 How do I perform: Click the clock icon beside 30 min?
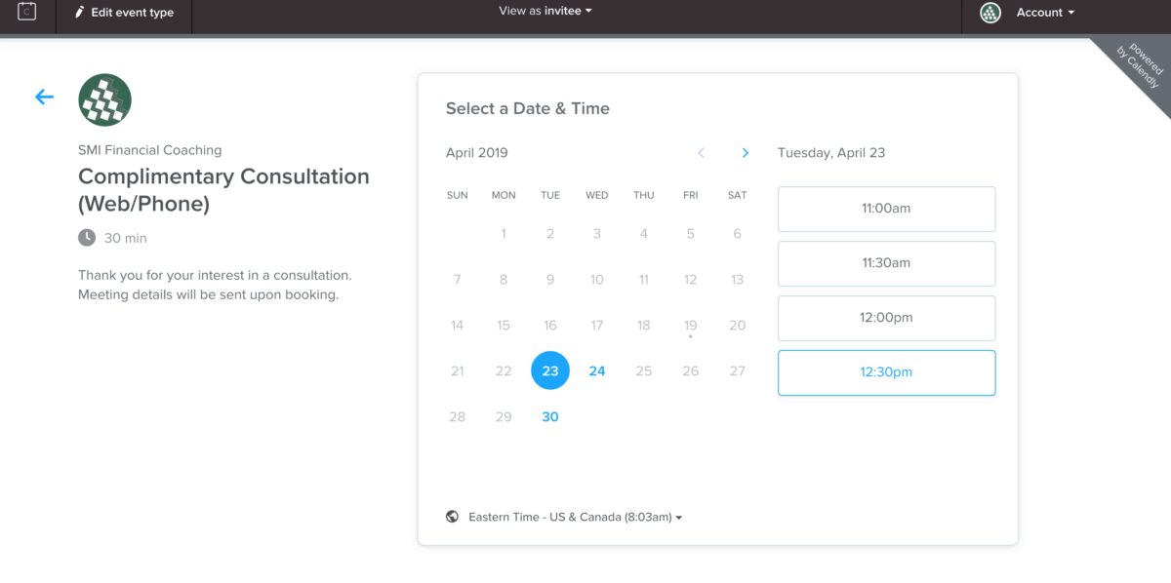pos(87,237)
